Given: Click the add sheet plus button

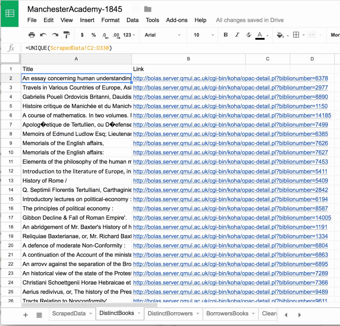Looking at the screenshot, I should click(26, 315).
